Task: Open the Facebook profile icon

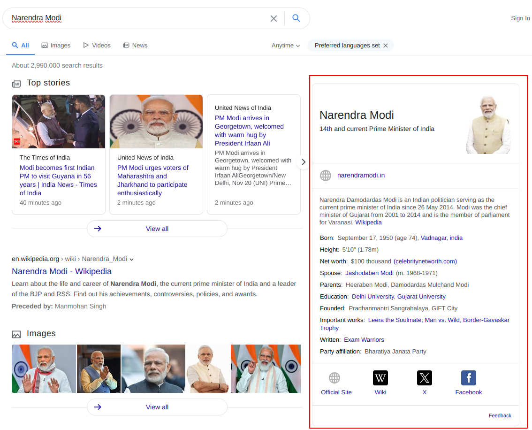Action: pyautogui.click(x=469, y=378)
